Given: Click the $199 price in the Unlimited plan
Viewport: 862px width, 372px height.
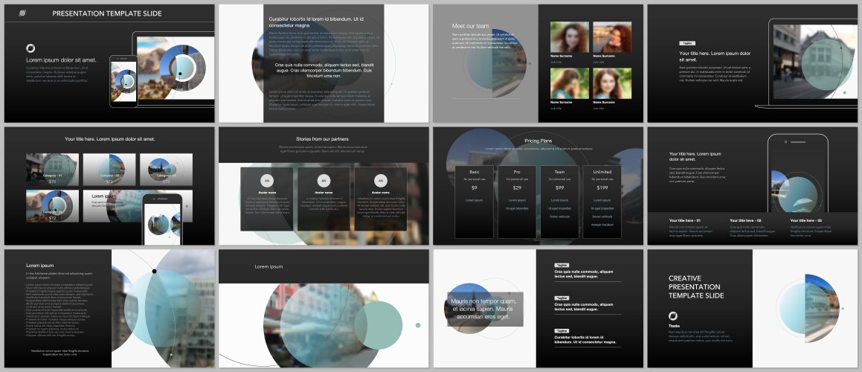Looking at the screenshot, I should (602, 188).
